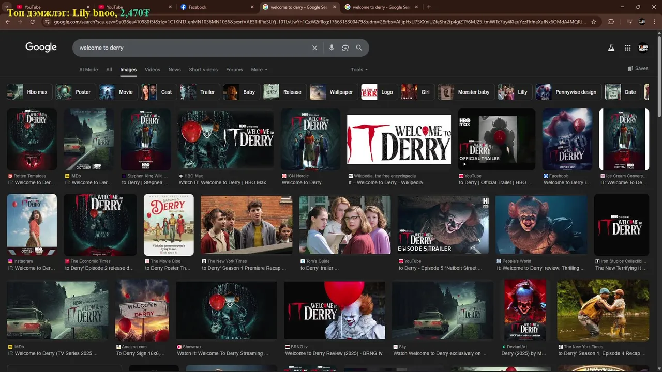Open the Google account avatar menu
The image size is (662, 372).
coord(643,48)
